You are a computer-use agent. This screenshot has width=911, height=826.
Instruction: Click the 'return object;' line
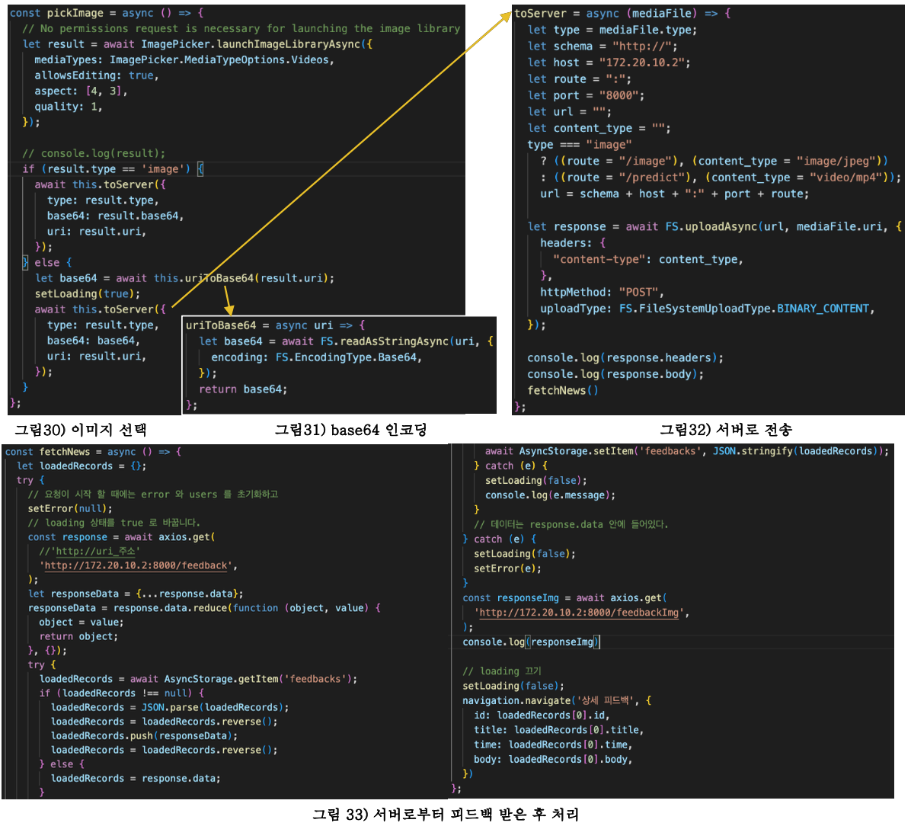point(78,636)
